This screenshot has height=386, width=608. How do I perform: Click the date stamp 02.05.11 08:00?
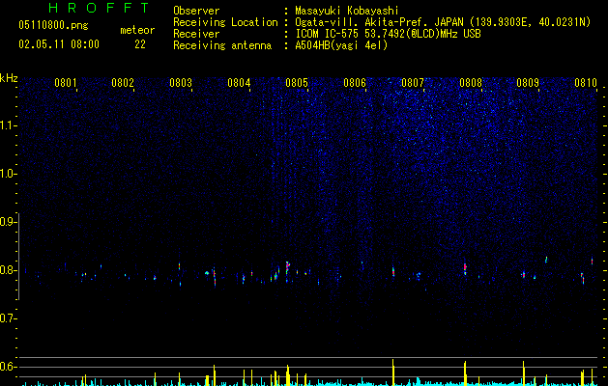(59, 44)
